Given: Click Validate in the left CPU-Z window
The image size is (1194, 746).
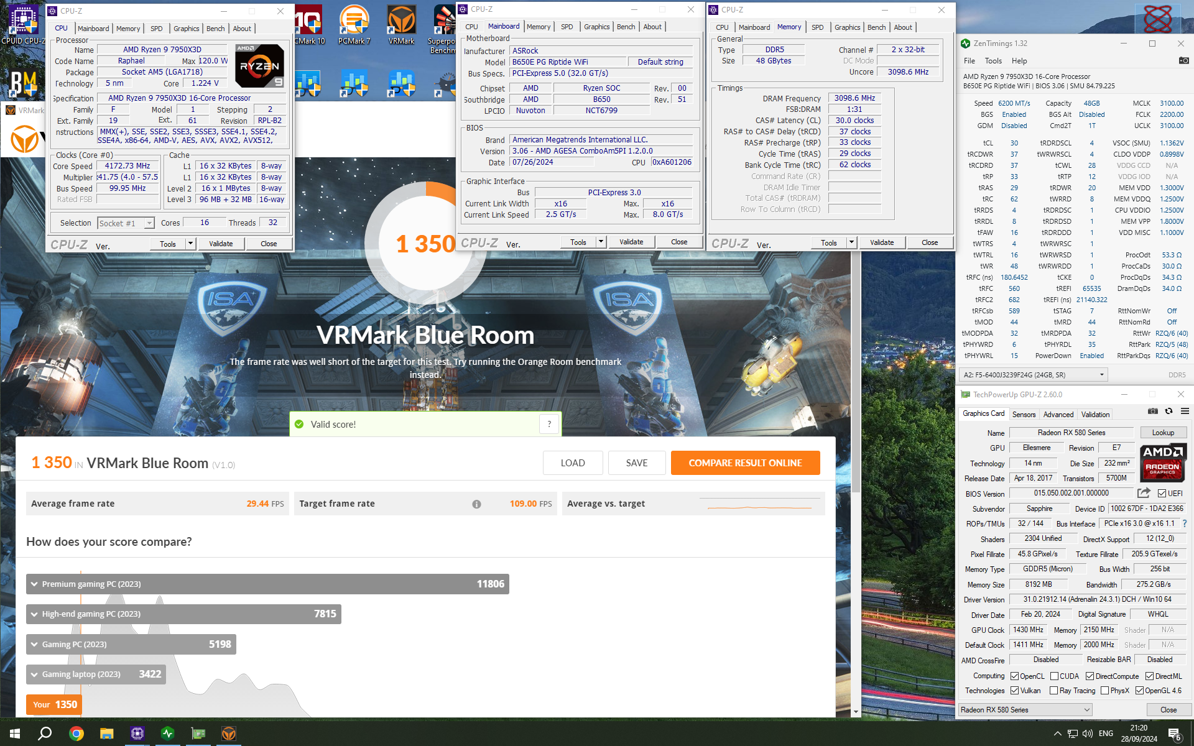Looking at the screenshot, I should coord(221,244).
